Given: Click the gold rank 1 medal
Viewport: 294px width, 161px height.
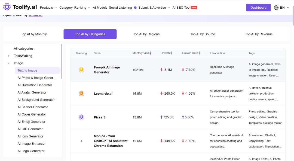Looking at the screenshot, I should 81,70.
